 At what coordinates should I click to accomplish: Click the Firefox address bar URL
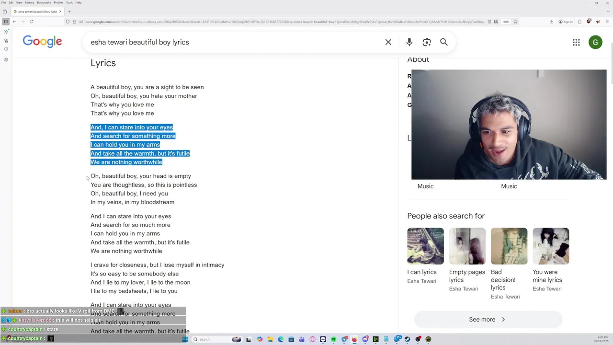point(285,22)
